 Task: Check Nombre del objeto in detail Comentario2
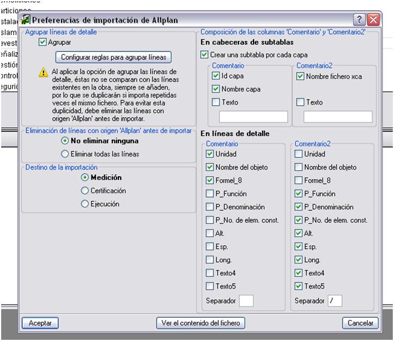[298, 167]
